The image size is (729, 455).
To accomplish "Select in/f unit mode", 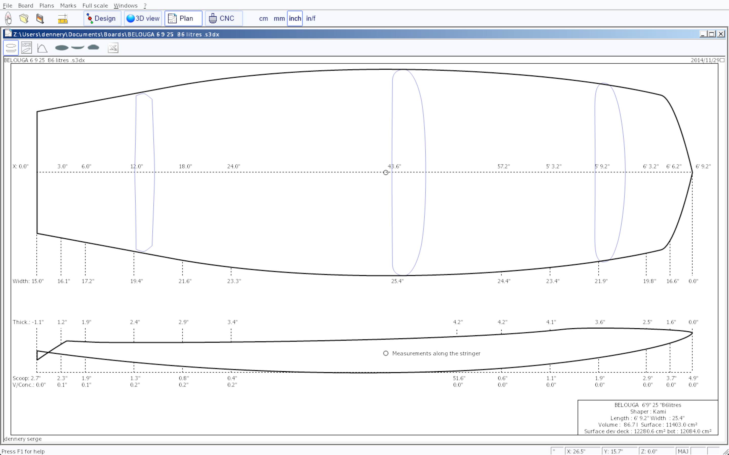I will point(311,18).
